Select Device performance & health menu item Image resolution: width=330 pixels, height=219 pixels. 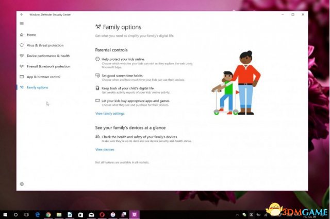pyautogui.click(x=48, y=56)
